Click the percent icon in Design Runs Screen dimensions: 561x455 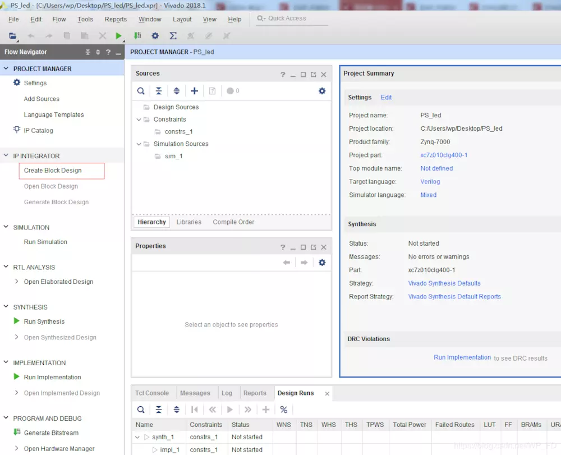(284, 410)
